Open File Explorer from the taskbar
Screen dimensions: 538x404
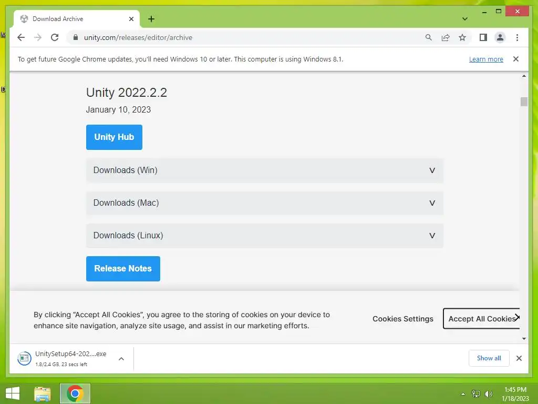click(43, 393)
